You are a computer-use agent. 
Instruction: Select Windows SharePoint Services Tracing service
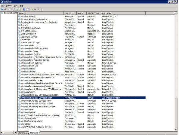point(82,104)
